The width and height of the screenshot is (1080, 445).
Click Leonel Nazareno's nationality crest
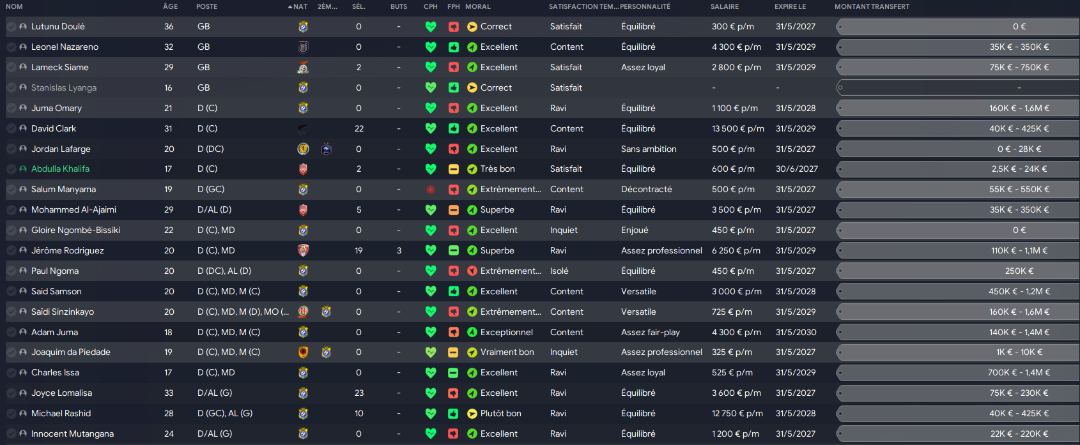[303, 47]
